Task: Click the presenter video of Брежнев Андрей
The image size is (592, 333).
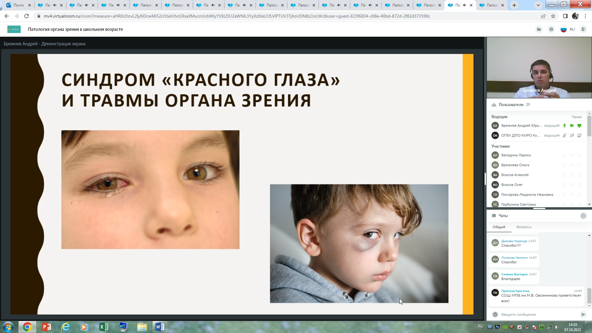Action: (x=539, y=68)
